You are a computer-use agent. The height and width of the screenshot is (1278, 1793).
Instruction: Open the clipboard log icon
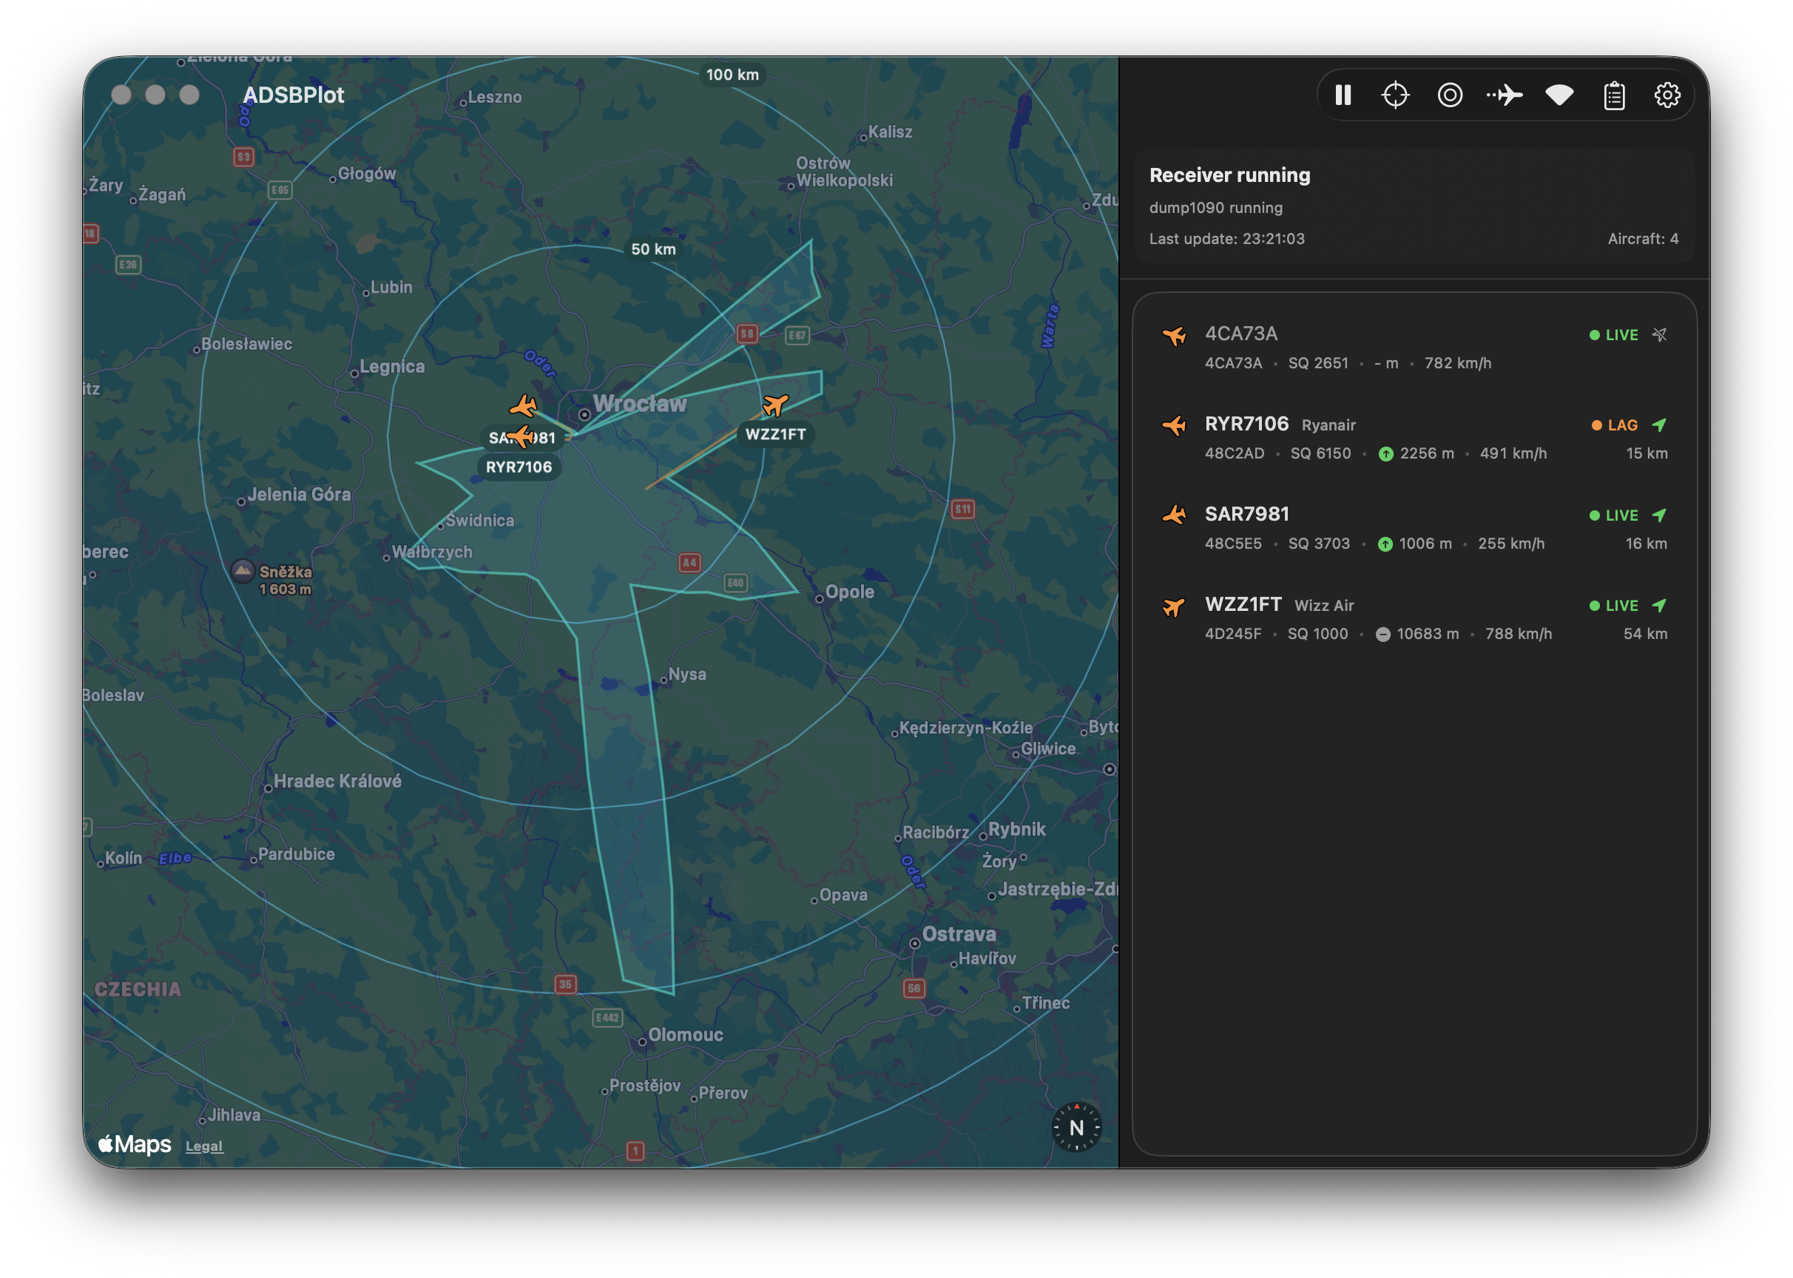pyautogui.click(x=1614, y=96)
